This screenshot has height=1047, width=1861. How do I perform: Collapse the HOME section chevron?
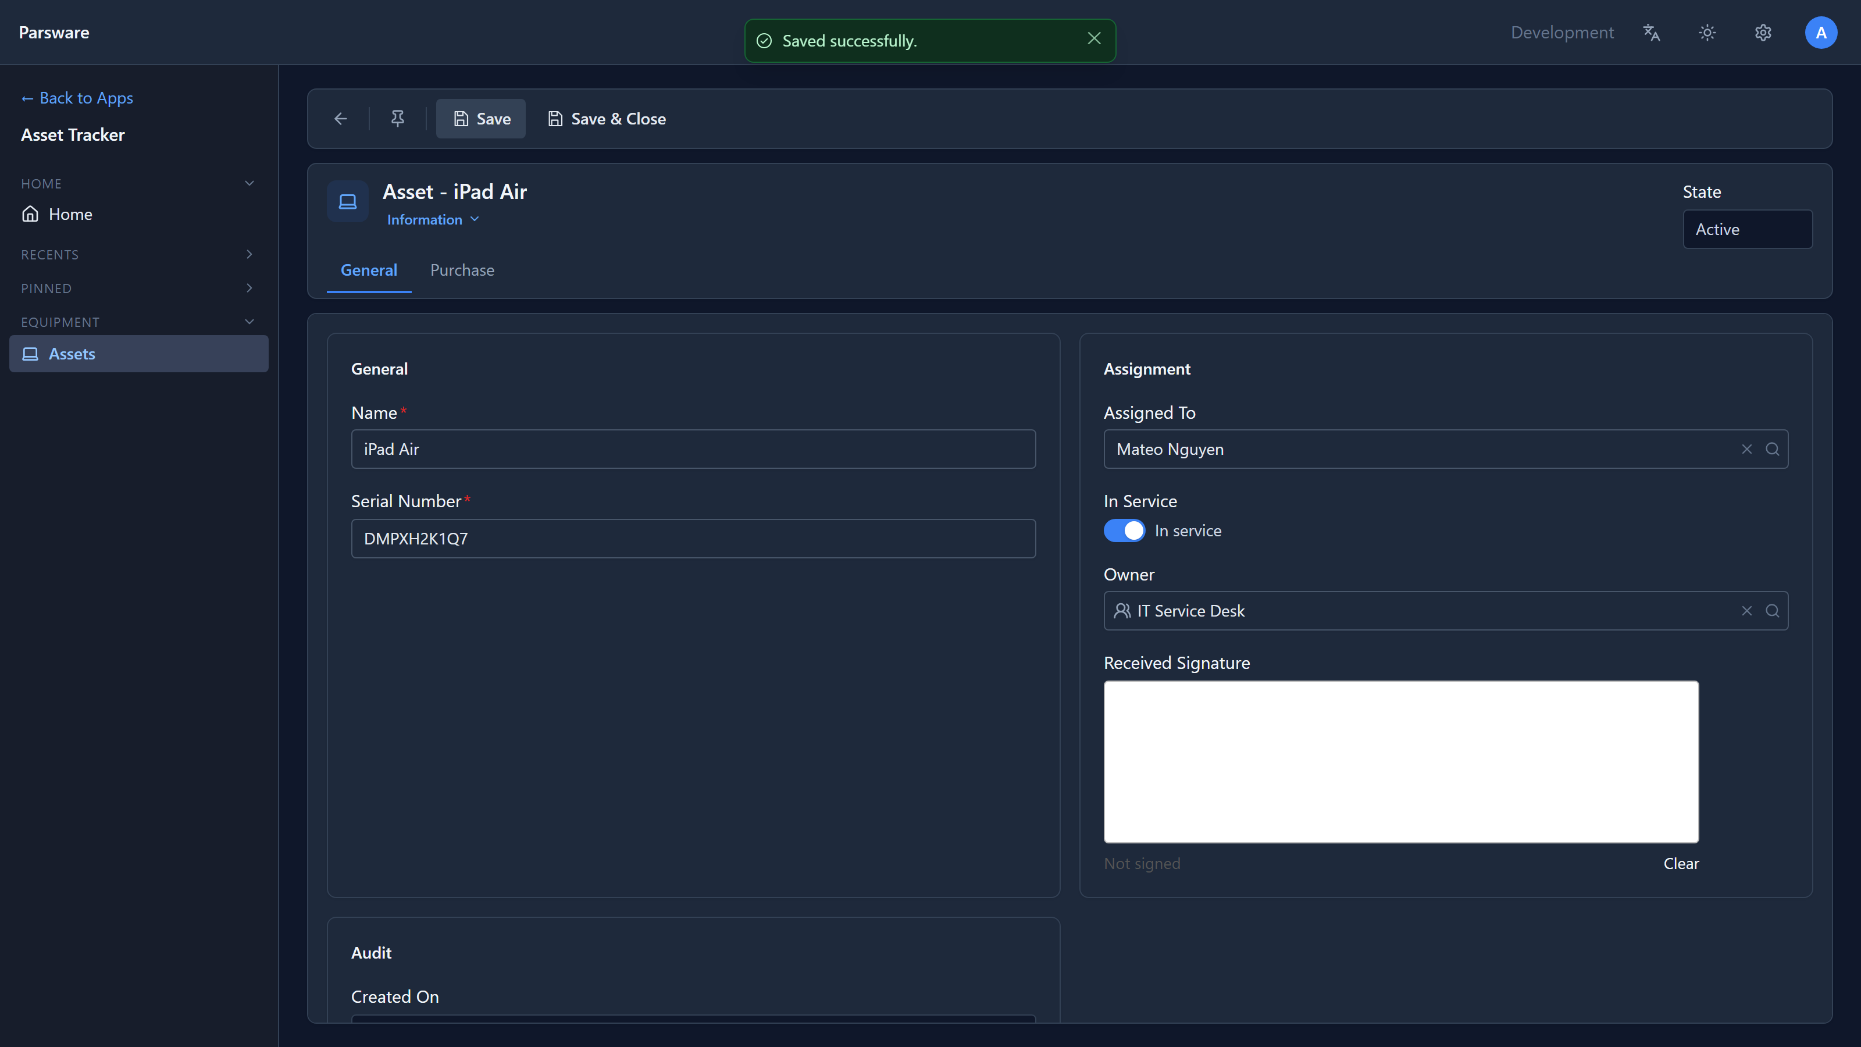(x=249, y=183)
